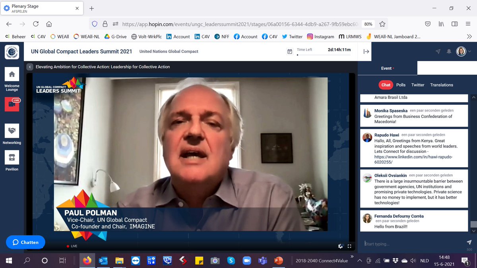The width and height of the screenshot is (477, 268).
Task: Open the Firefox hamburger menu
Action: (468, 24)
